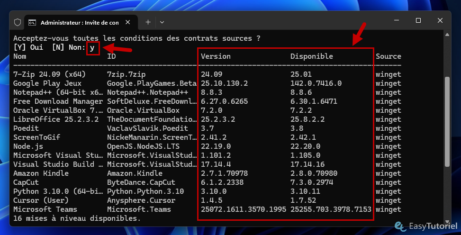Click the shield icon in title bar
Image resolution: width=461 pixels, height=235 pixels.
click(x=18, y=22)
